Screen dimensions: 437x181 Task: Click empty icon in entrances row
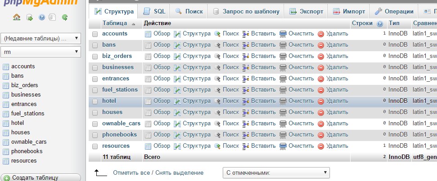coord(283,79)
